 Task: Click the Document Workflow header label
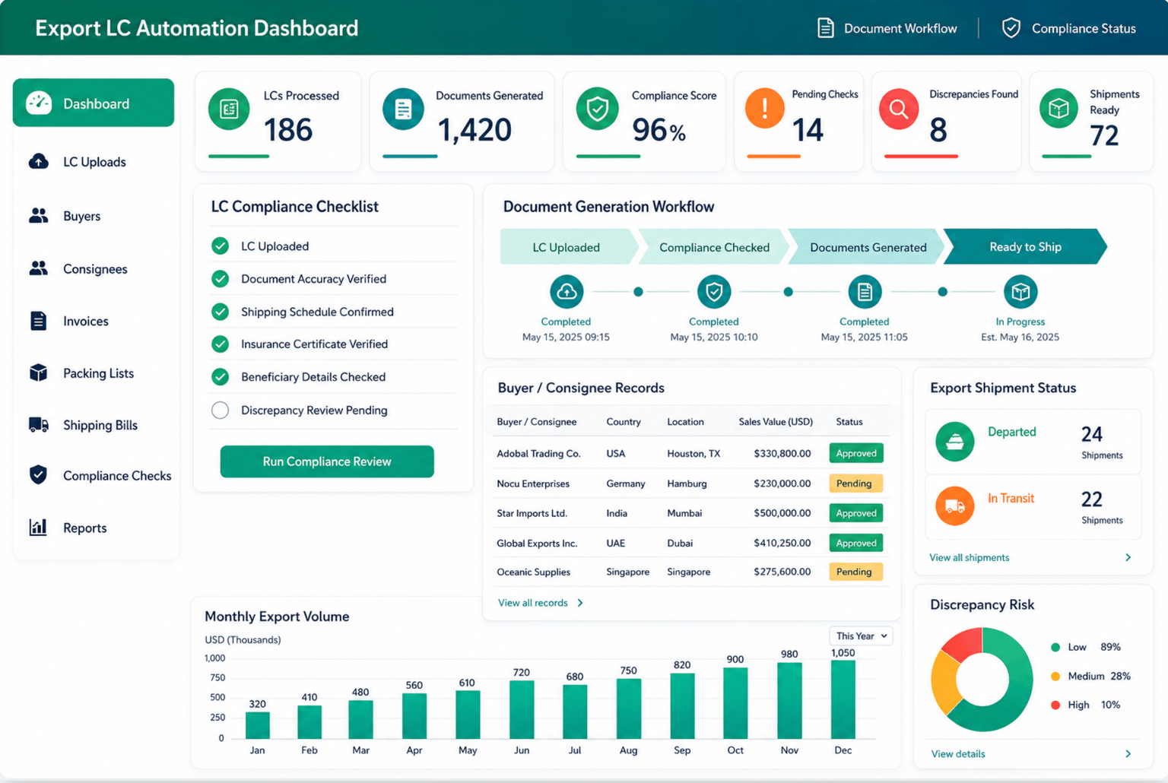[900, 28]
